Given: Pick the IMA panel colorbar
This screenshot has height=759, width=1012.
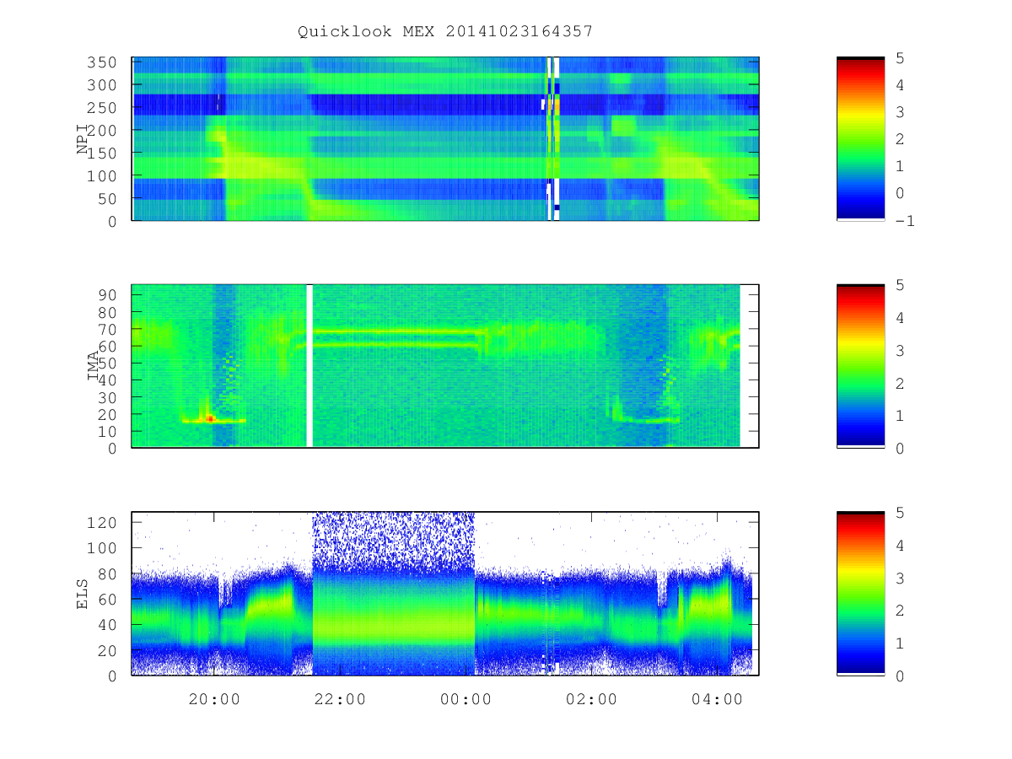Looking at the screenshot, I should pos(860,366).
